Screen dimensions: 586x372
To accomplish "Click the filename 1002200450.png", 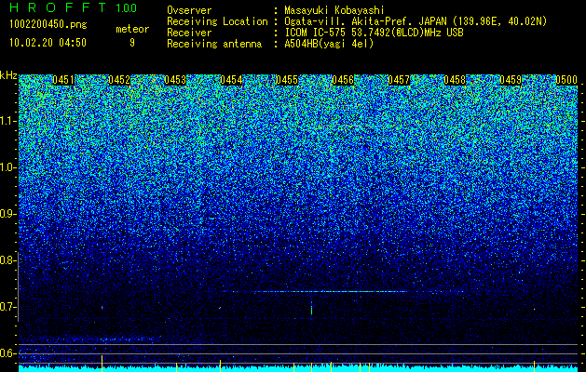I will tap(48, 25).
